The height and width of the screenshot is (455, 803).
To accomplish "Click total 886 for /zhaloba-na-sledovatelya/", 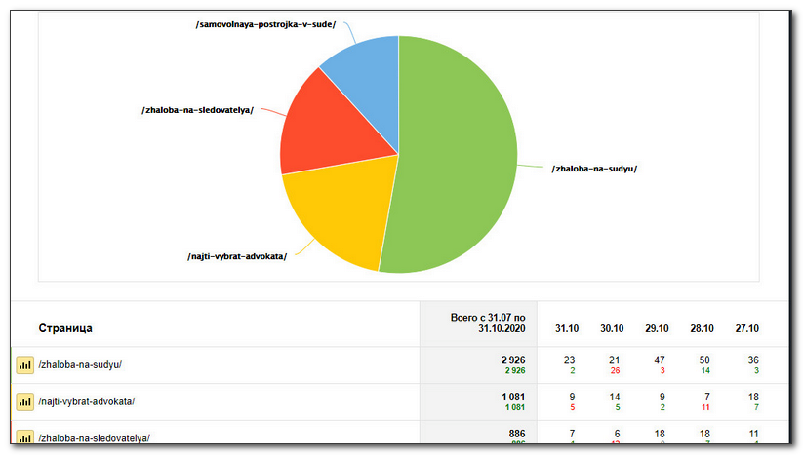I will tap(517, 434).
